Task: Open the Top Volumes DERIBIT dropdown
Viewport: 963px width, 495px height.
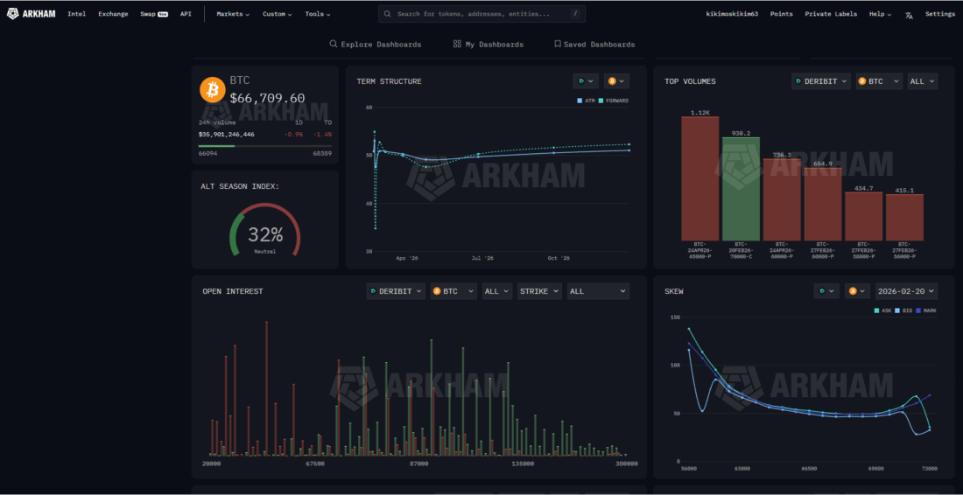Action: (821, 81)
